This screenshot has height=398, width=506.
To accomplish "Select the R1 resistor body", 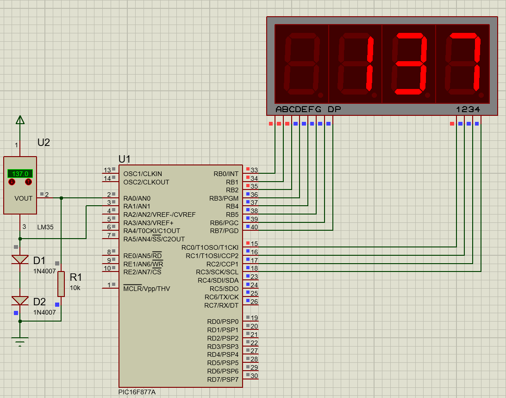I will [x=61, y=284].
